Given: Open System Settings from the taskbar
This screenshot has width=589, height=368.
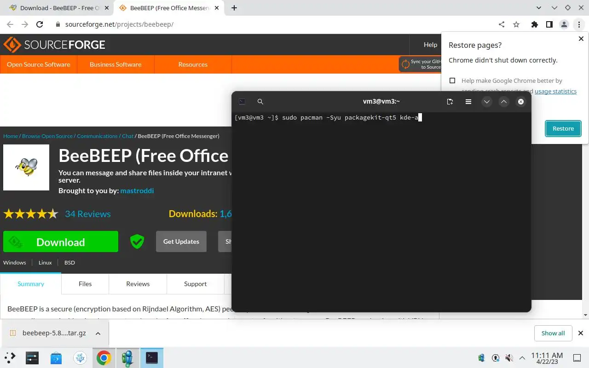Looking at the screenshot, I should 32,357.
